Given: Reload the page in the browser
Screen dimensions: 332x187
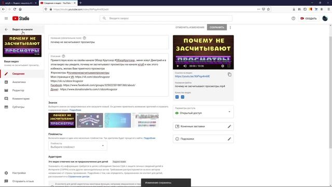Looking at the screenshot, I should [x=15, y=9].
